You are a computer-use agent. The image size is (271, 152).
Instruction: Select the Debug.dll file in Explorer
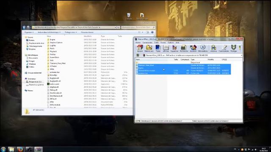click(x=52, y=90)
